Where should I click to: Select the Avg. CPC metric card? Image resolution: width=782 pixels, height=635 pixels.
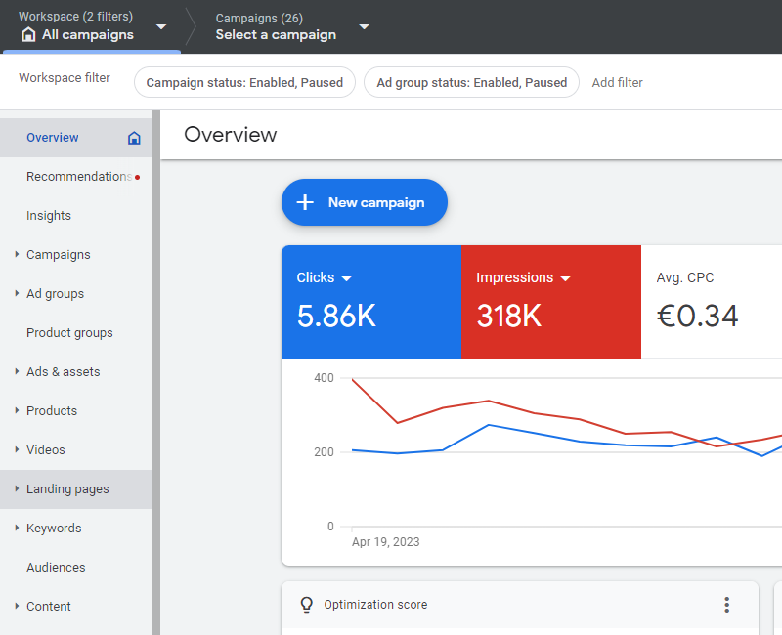coord(711,301)
